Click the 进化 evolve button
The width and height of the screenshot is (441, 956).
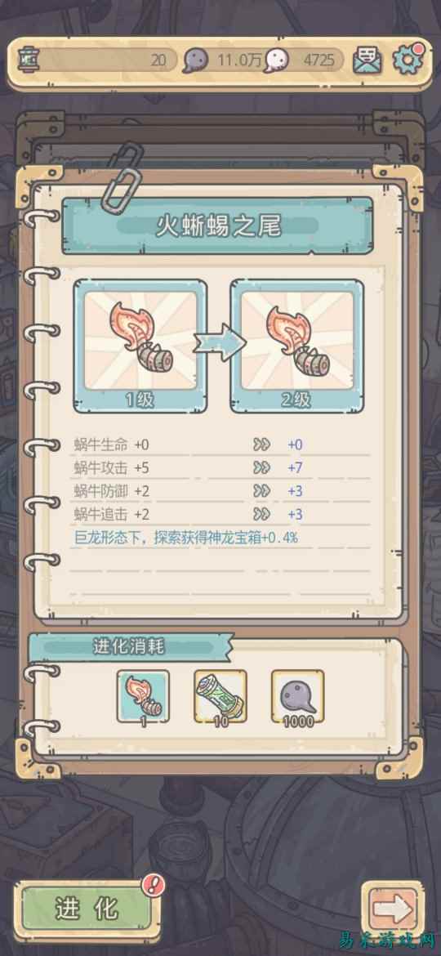(x=87, y=909)
